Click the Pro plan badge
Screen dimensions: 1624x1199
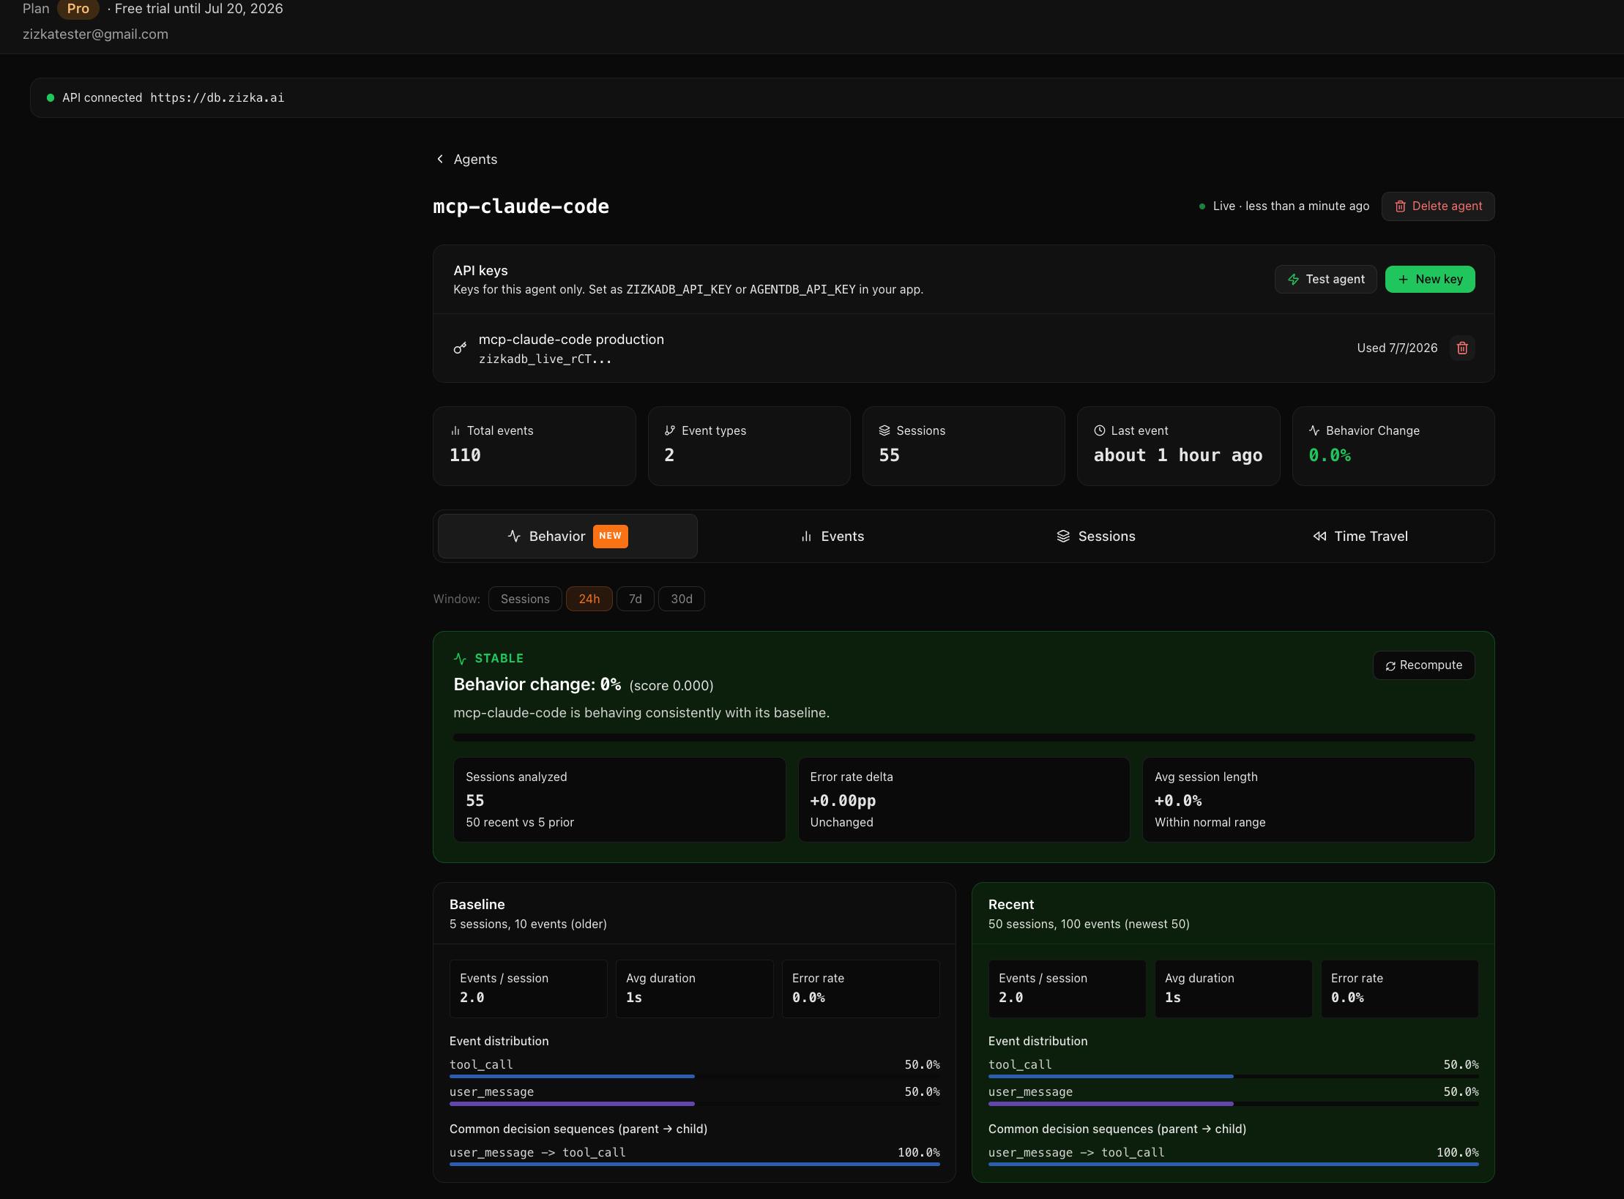coord(78,9)
